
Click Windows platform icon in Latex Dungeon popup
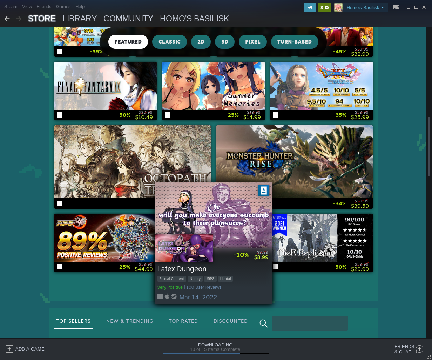click(160, 296)
